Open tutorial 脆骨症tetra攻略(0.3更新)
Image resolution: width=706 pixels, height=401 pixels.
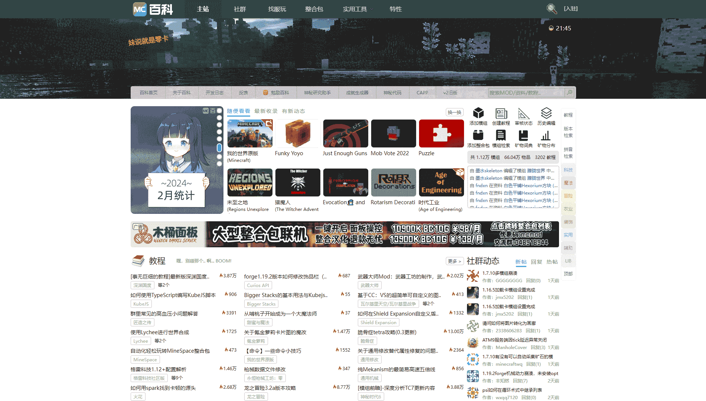(x=387, y=332)
